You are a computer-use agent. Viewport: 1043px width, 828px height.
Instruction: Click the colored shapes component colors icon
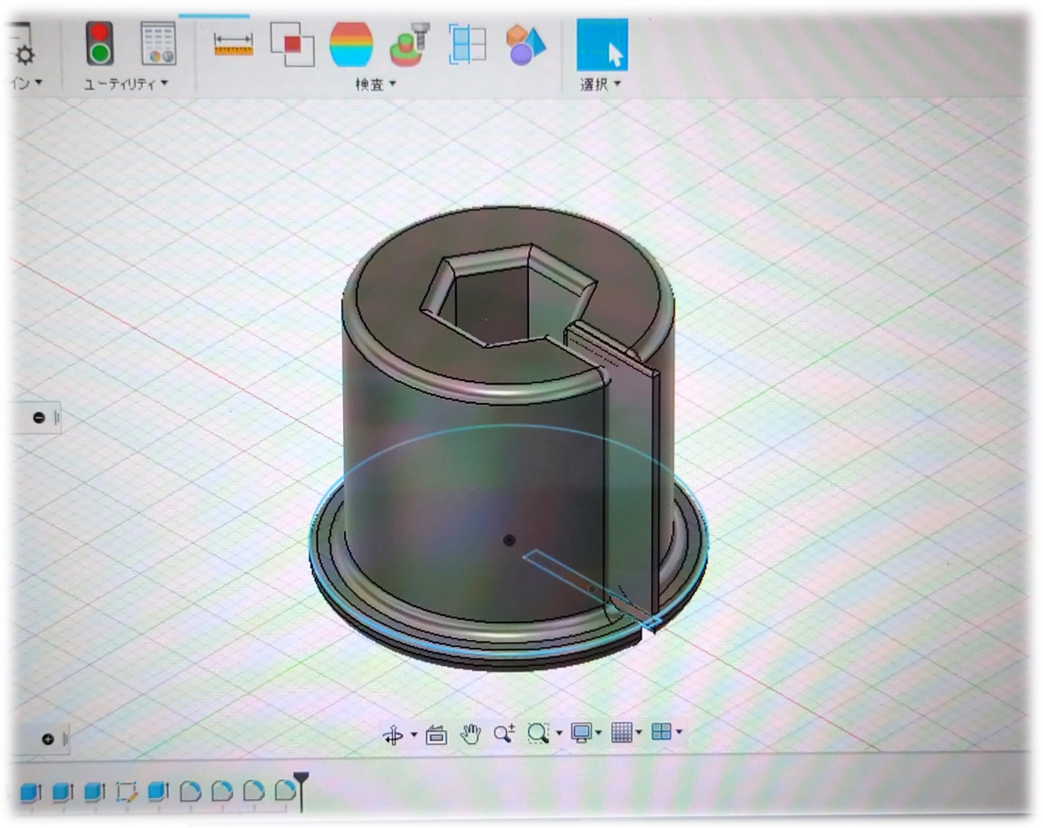coord(526,44)
